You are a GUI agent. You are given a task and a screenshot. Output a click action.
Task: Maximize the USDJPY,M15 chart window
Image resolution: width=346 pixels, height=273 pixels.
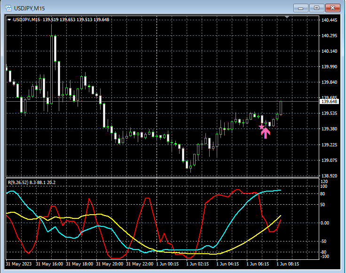tap(316, 8)
